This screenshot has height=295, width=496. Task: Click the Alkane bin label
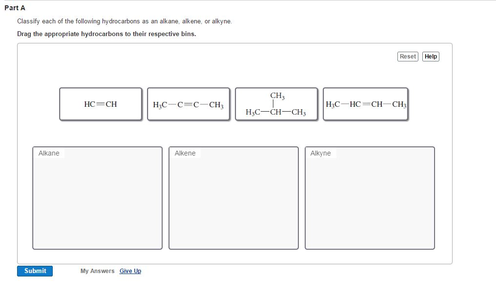48,153
